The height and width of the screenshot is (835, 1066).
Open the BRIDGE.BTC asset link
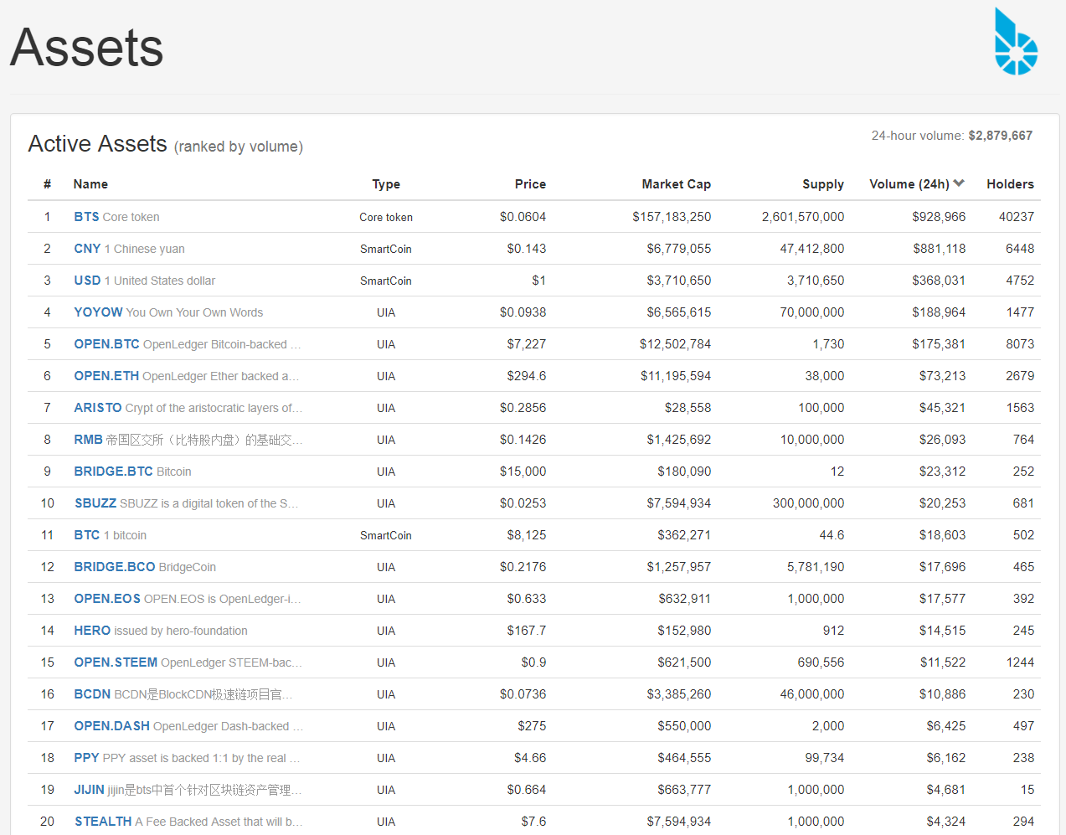pos(113,472)
